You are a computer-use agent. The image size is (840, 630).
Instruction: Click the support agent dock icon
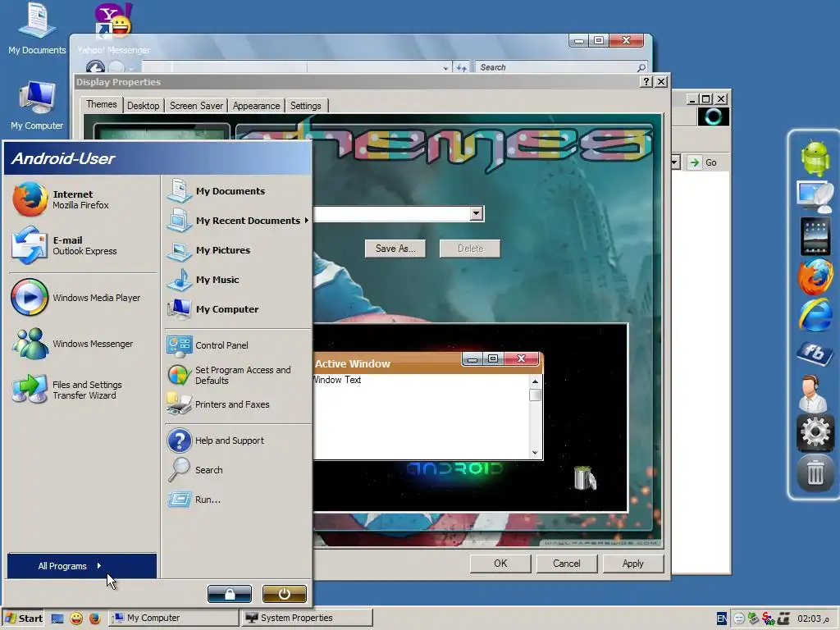pos(814,393)
